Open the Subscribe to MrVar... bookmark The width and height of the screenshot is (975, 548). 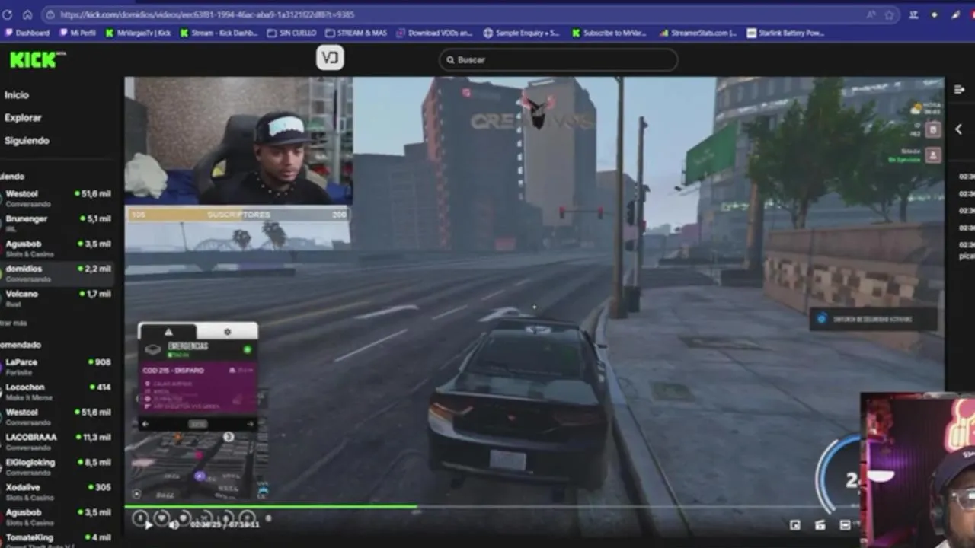pos(609,33)
